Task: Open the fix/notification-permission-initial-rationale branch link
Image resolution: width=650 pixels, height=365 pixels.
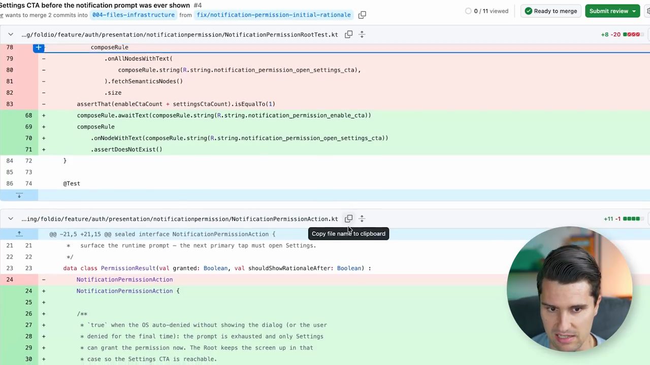Action: tap(274, 15)
